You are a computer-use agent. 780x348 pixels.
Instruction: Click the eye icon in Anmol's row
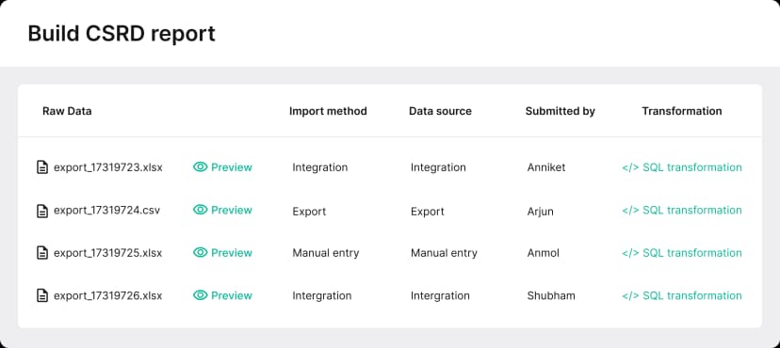pyautogui.click(x=200, y=253)
